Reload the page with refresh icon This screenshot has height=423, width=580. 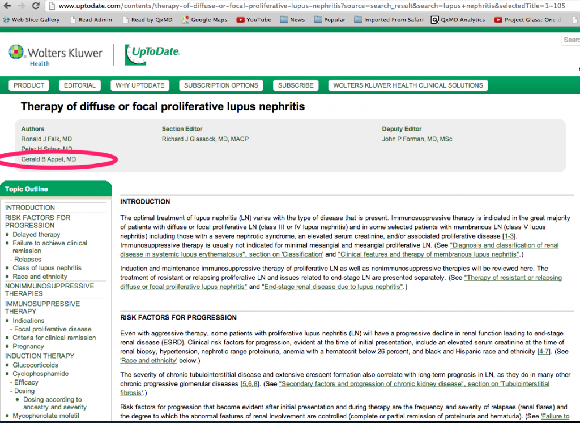[x=36, y=6]
